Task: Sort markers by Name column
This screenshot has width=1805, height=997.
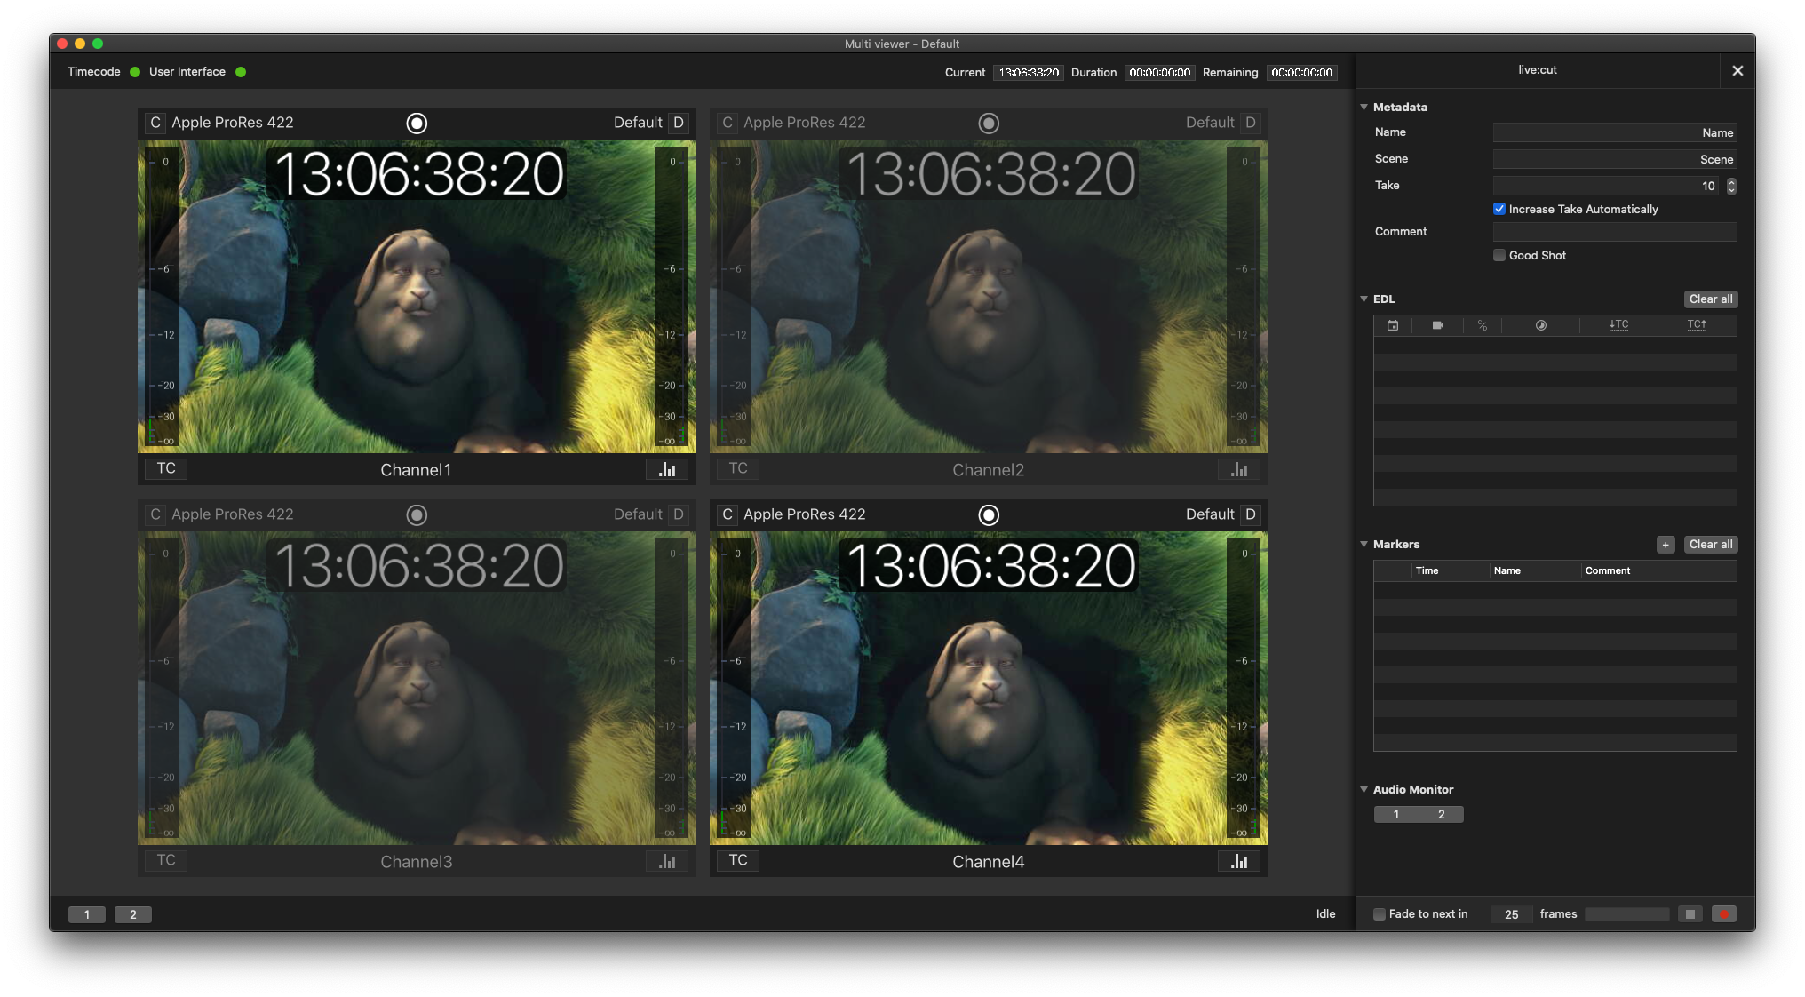Action: click(x=1536, y=571)
